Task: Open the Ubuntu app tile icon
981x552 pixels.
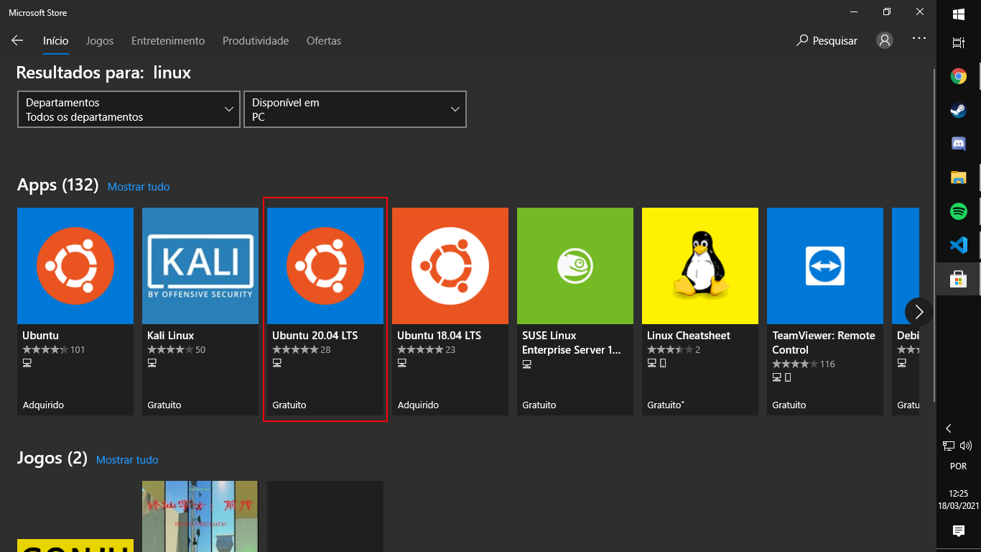Action: coord(75,266)
